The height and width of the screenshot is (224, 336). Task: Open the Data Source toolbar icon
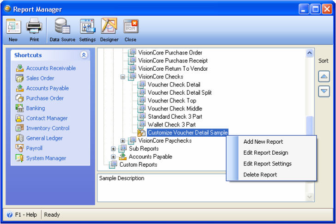(x=62, y=26)
